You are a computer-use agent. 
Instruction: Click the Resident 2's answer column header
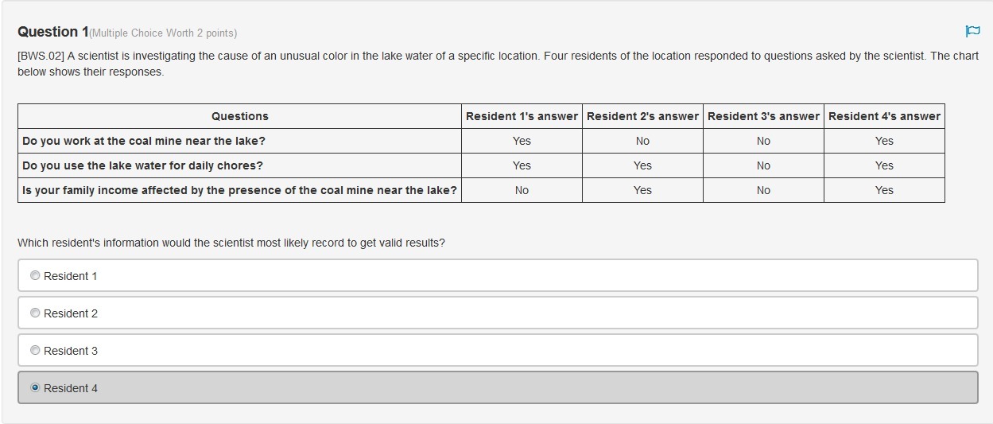[642, 116]
